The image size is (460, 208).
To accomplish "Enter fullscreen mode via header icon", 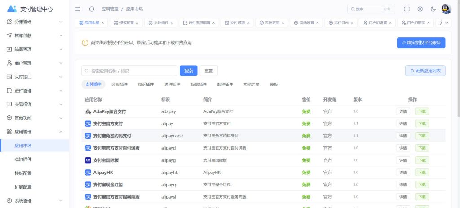I will tap(407, 9).
